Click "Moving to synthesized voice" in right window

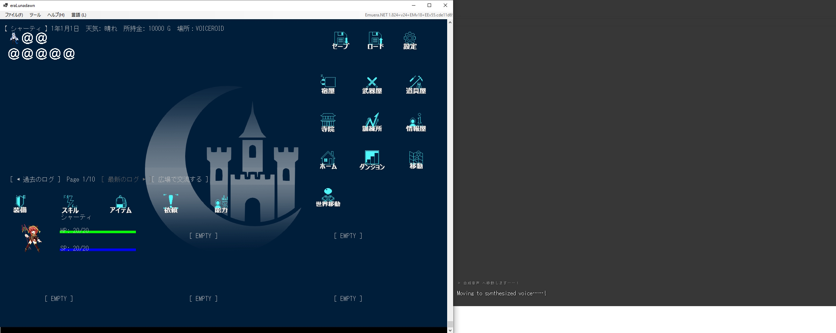[x=501, y=294]
